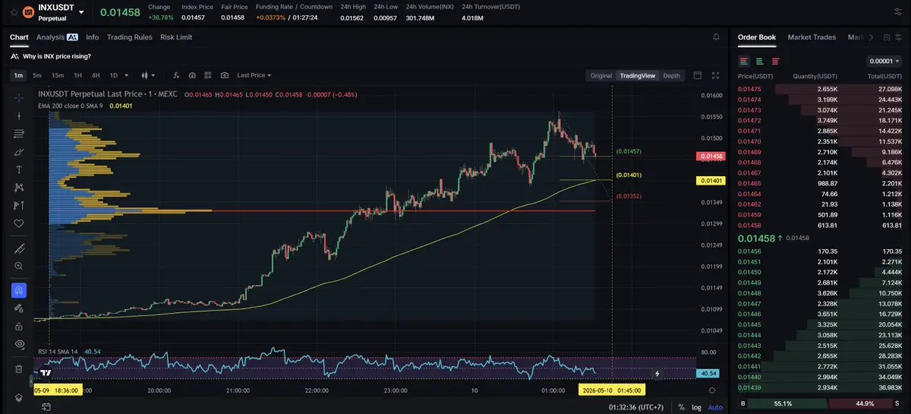Select the 4H timeframe
The image size is (911, 414).
96,75
